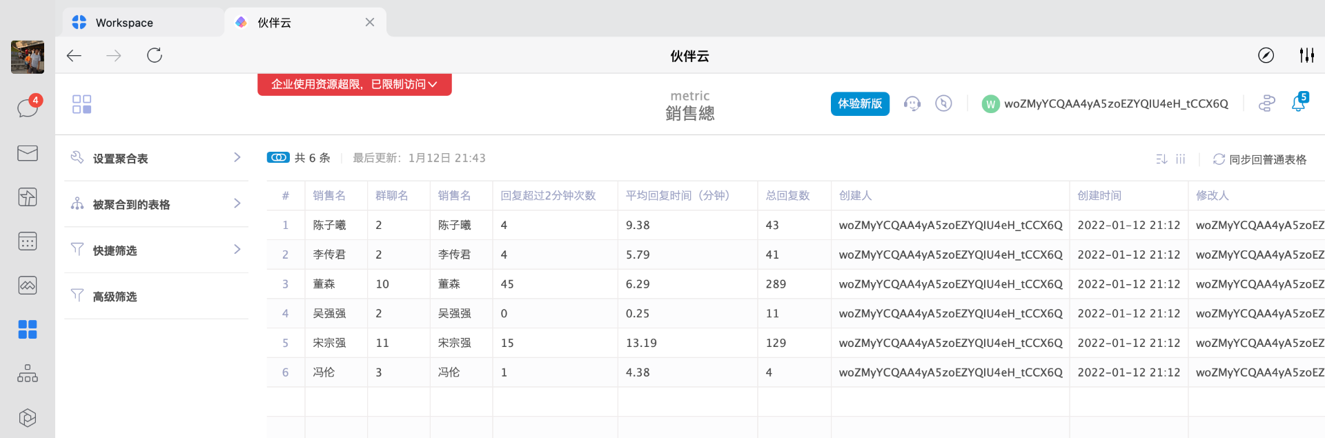Click the adjust sliders settings icon

(1306, 55)
